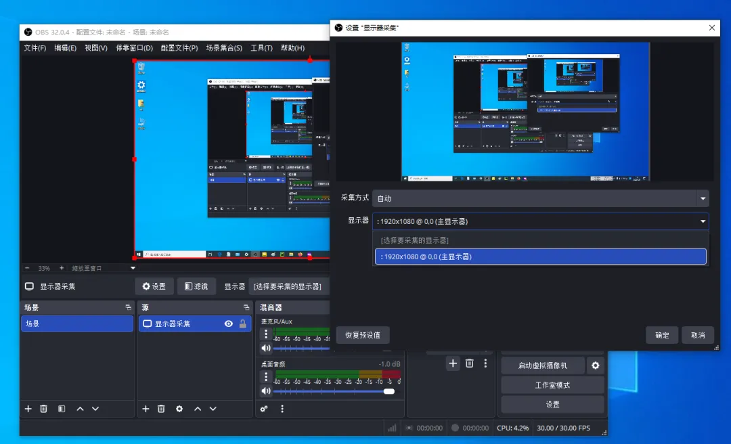The height and width of the screenshot is (444, 731).
Task: Toggle visibility eye of 显示器采集 source
Action: 229,324
